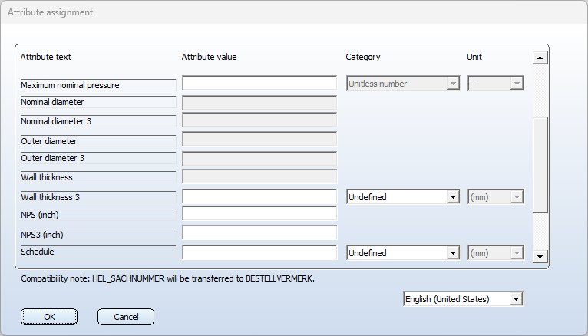Open the Schedule category dropdown
Screen dimensions: 588x336
[x=403, y=253]
